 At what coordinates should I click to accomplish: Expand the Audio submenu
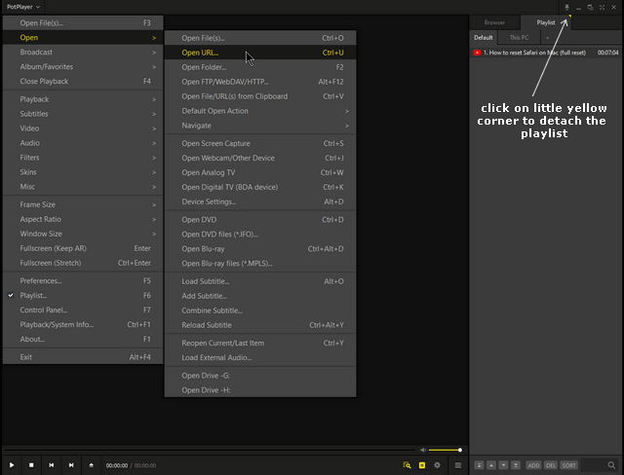tap(83, 143)
